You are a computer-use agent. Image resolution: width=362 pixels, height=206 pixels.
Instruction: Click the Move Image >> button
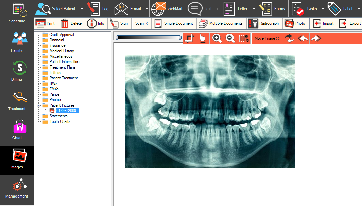coord(267,38)
